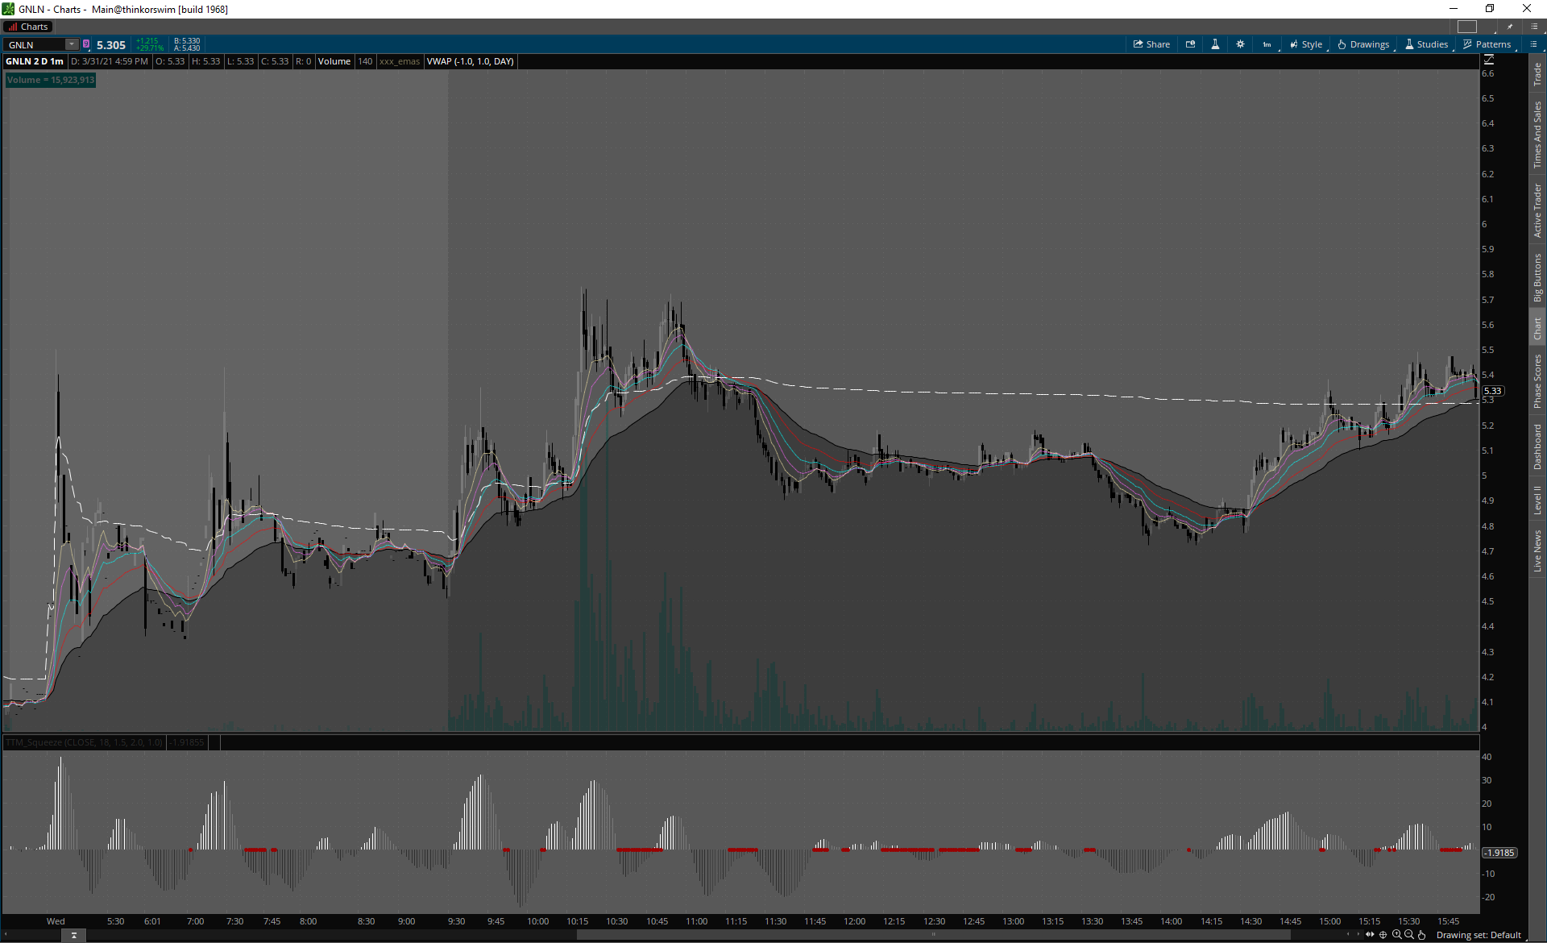Open the Drawings menu
Viewport: 1547px width, 943px height.
(1363, 44)
